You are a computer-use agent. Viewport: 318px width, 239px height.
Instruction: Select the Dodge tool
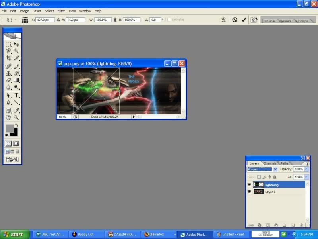coord(16,87)
